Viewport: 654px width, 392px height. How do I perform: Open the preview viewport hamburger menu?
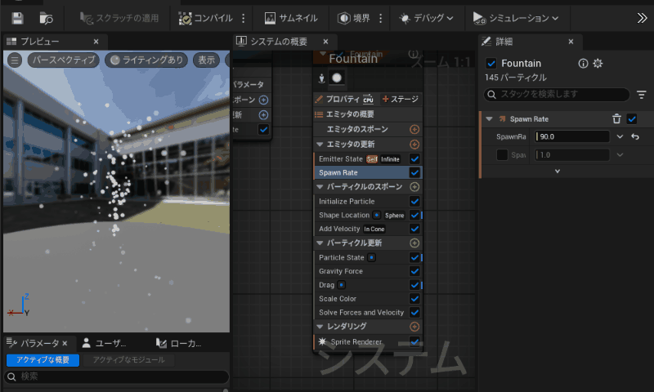[15, 60]
